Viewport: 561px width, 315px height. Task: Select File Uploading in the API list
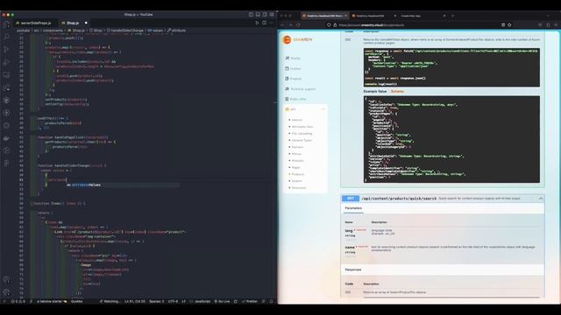(x=302, y=134)
